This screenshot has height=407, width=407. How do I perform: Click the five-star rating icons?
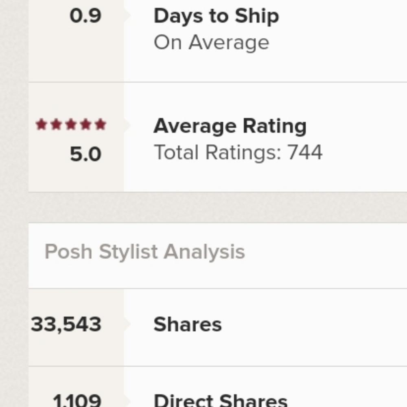[71, 124]
